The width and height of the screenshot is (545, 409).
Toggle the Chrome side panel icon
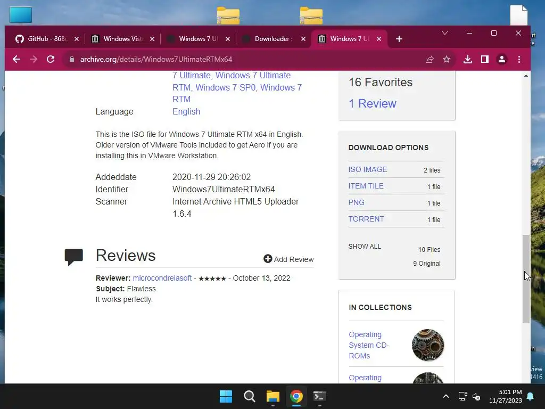coord(485,60)
